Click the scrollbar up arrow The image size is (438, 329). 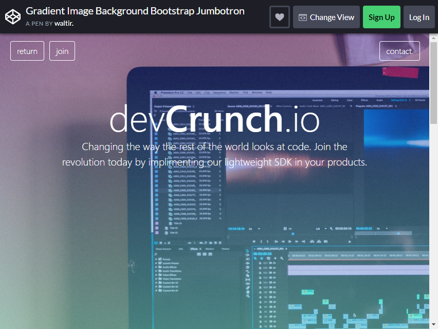[433, 38]
